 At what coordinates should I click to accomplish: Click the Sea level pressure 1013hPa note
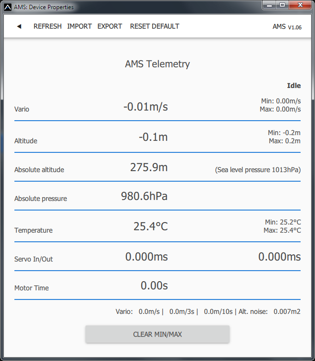point(257,170)
